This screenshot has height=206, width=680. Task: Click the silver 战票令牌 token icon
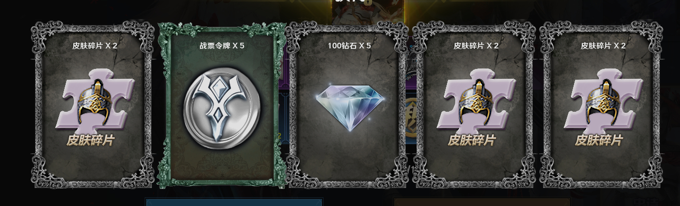[x=222, y=110]
